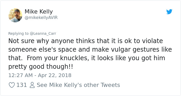Click the 'Replying to' label

coord(18,33)
